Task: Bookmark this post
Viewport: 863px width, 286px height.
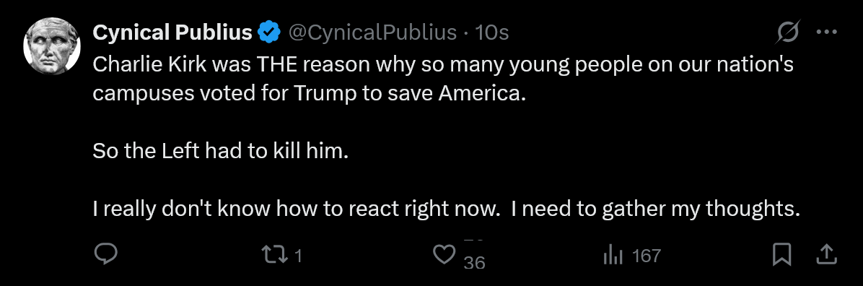Action: coord(781,255)
